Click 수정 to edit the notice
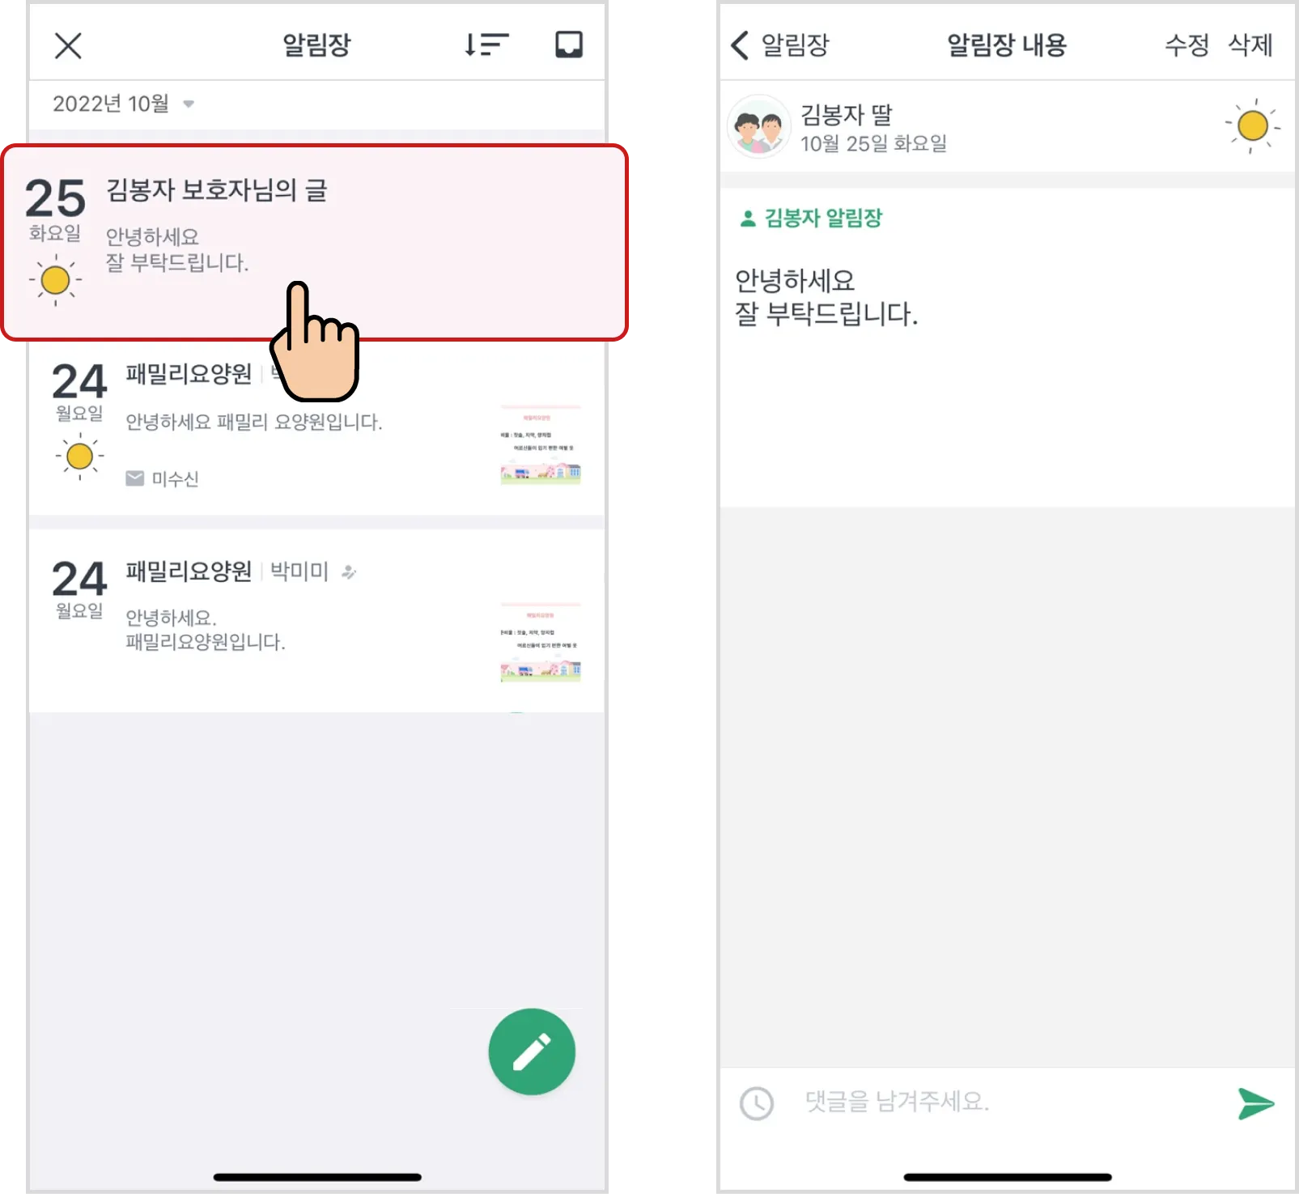 (1187, 45)
